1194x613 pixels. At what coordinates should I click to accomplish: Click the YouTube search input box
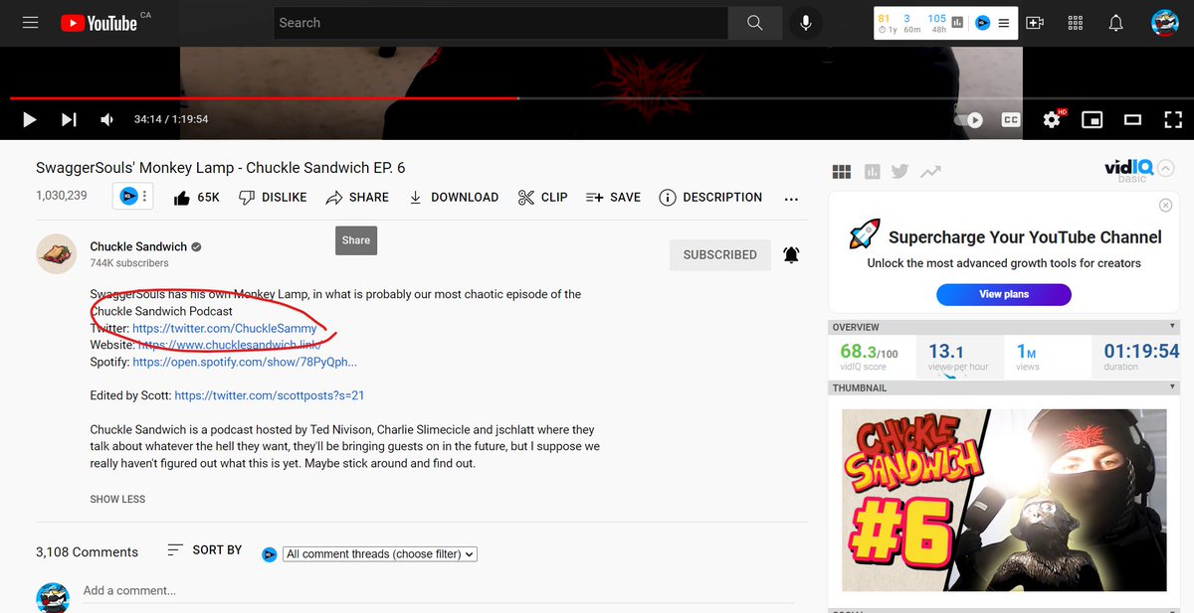[500, 23]
